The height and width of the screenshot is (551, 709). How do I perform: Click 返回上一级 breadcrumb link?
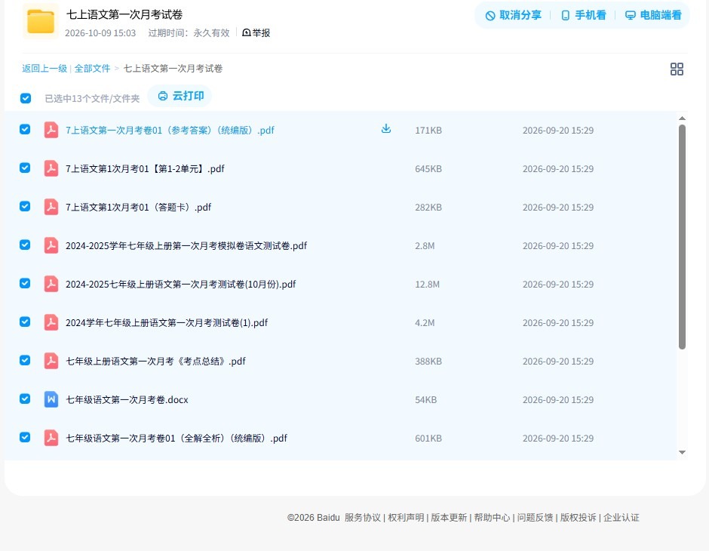[x=45, y=69]
